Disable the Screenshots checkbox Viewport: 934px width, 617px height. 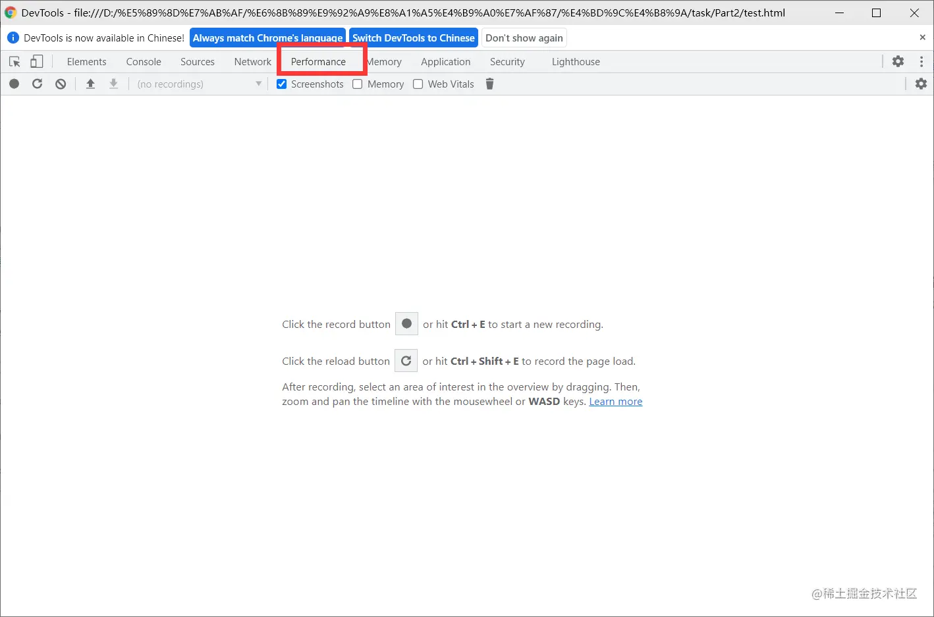282,84
